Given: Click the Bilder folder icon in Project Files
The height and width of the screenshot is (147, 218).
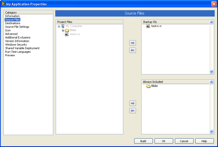Looking at the screenshot, I should 67,30.
